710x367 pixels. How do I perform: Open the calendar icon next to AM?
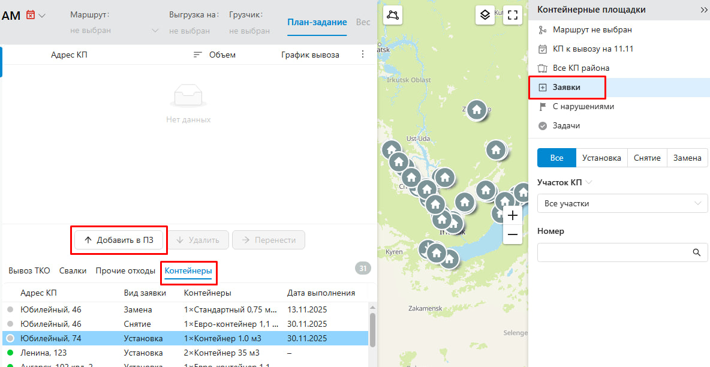[31, 15]
